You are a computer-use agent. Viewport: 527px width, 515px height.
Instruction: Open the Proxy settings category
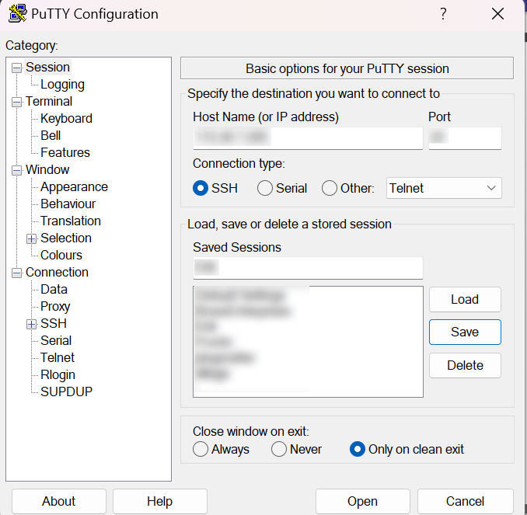pos(55,307)
